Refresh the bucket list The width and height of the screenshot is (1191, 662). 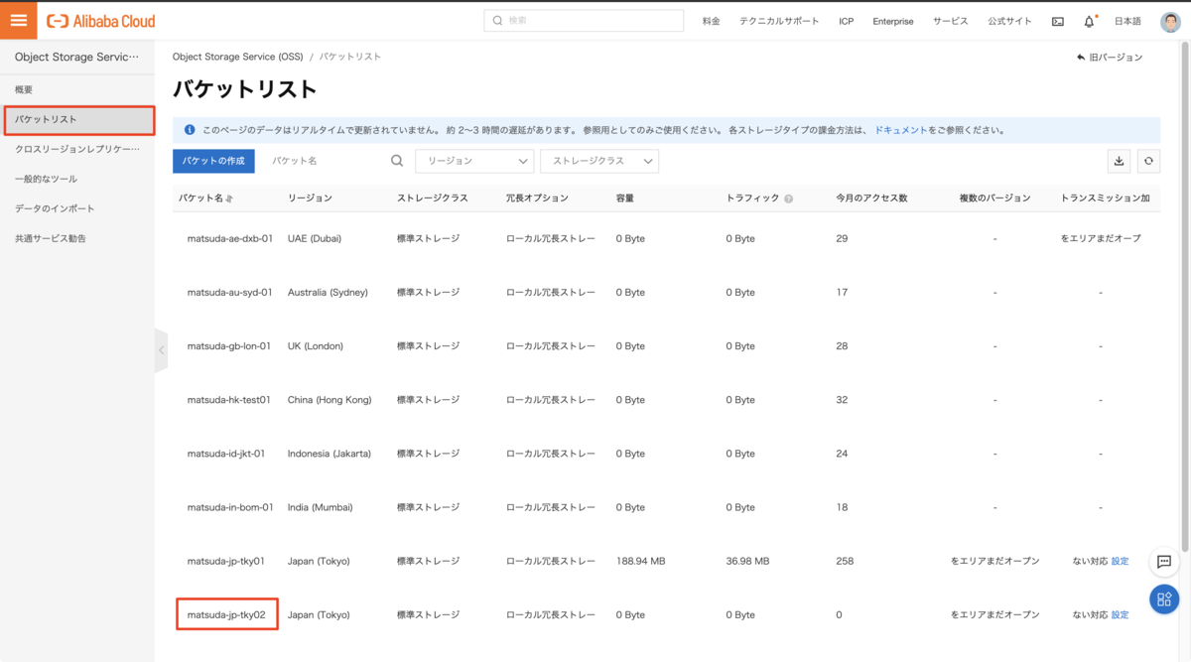1148,161
